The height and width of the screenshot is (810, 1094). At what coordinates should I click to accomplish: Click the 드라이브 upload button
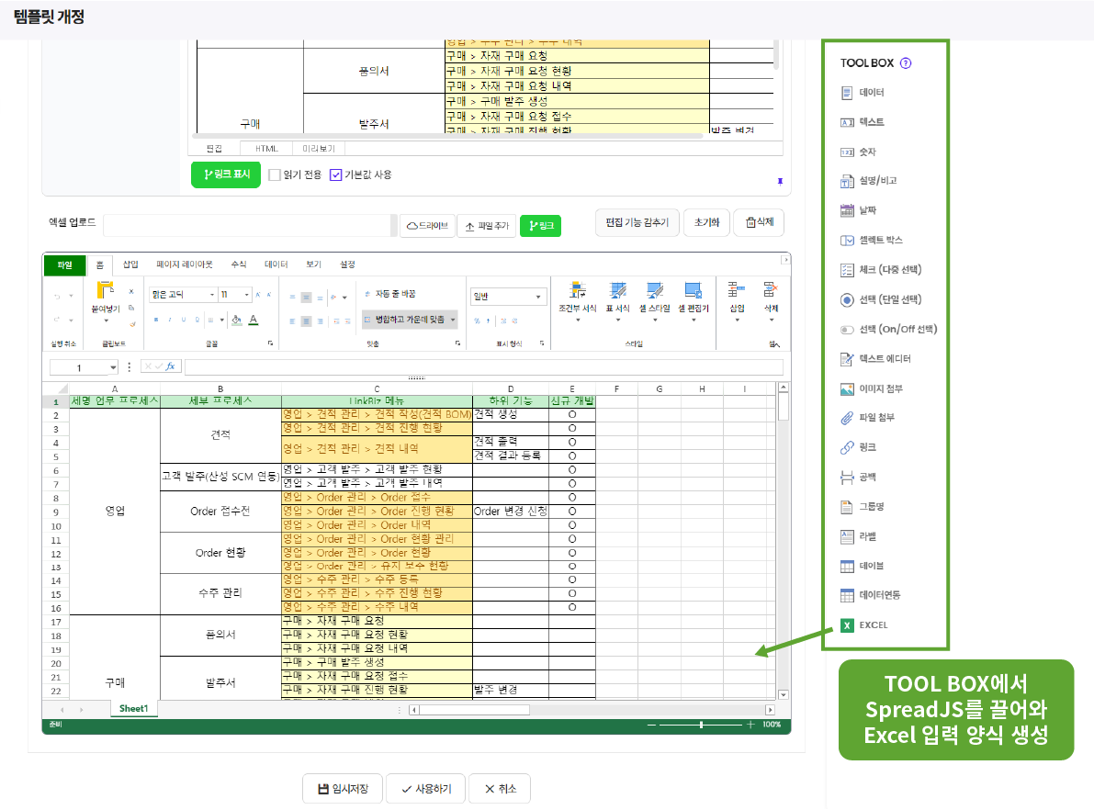(427, 225)
